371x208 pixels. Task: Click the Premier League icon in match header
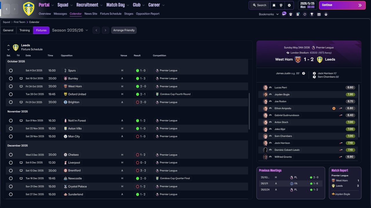tap(313, 48)
